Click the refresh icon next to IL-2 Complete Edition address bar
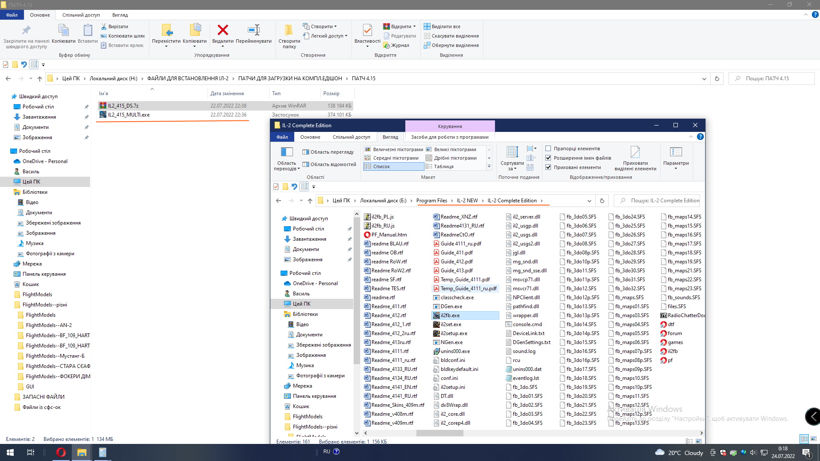Screen dimensions: 820x461 point(602,201)
